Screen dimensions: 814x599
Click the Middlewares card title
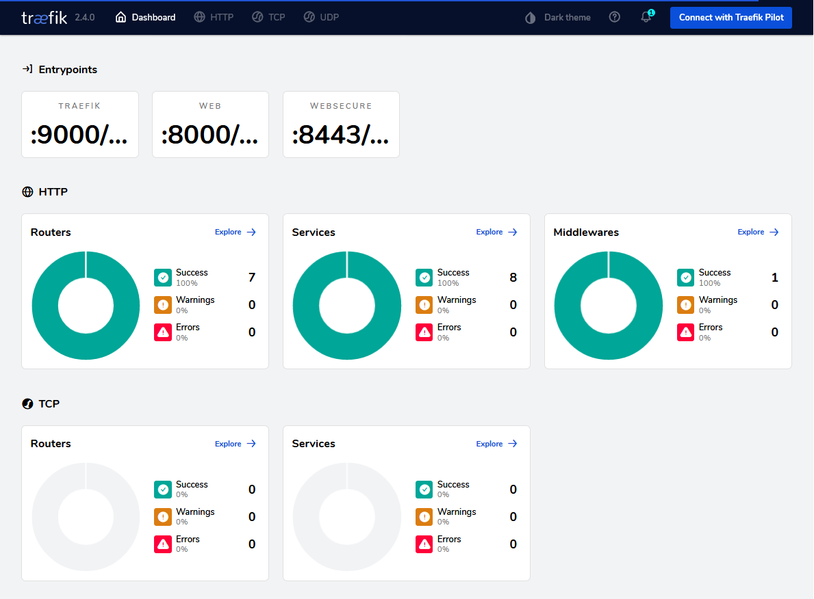pos(586,232)
